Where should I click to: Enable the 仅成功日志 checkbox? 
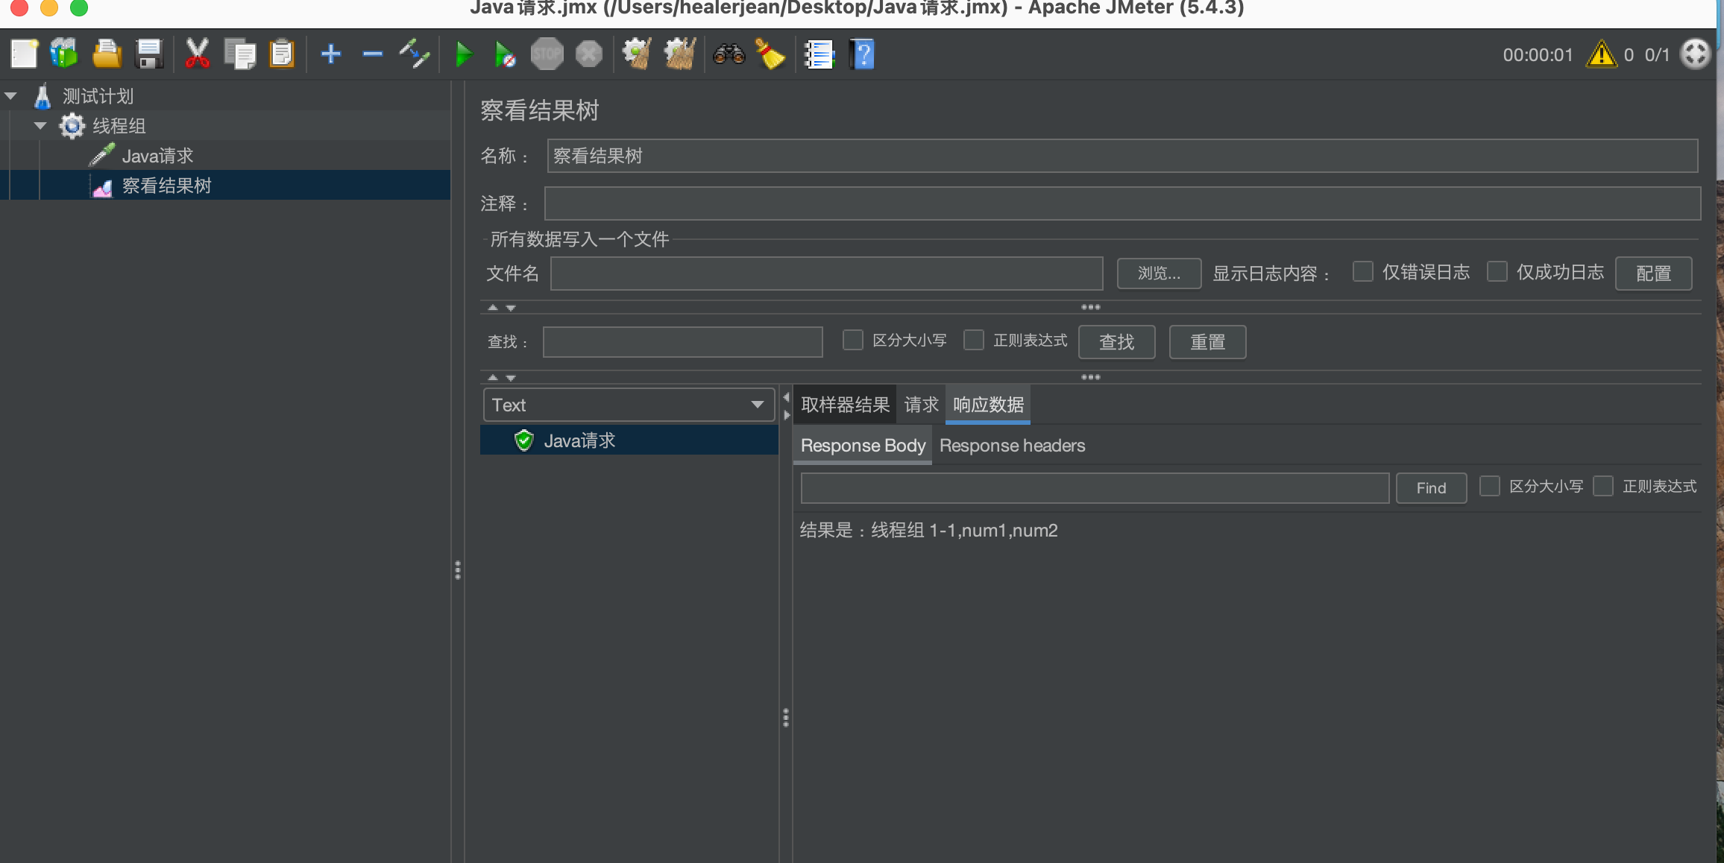tap(1497, 271)
